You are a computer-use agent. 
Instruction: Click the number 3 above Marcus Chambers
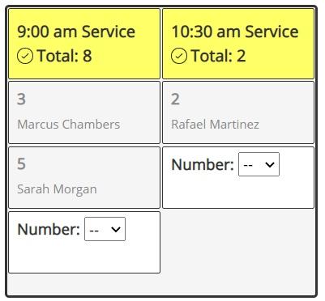pos(21,99)
